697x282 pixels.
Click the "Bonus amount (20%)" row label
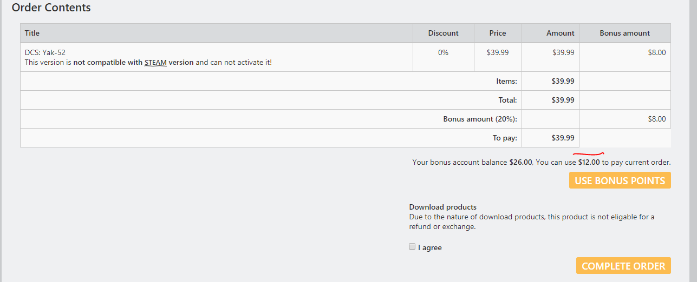tap(480, 119)
